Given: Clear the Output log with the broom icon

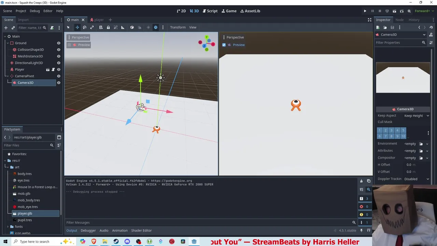Looking at the screenshot, I should 361,181.
